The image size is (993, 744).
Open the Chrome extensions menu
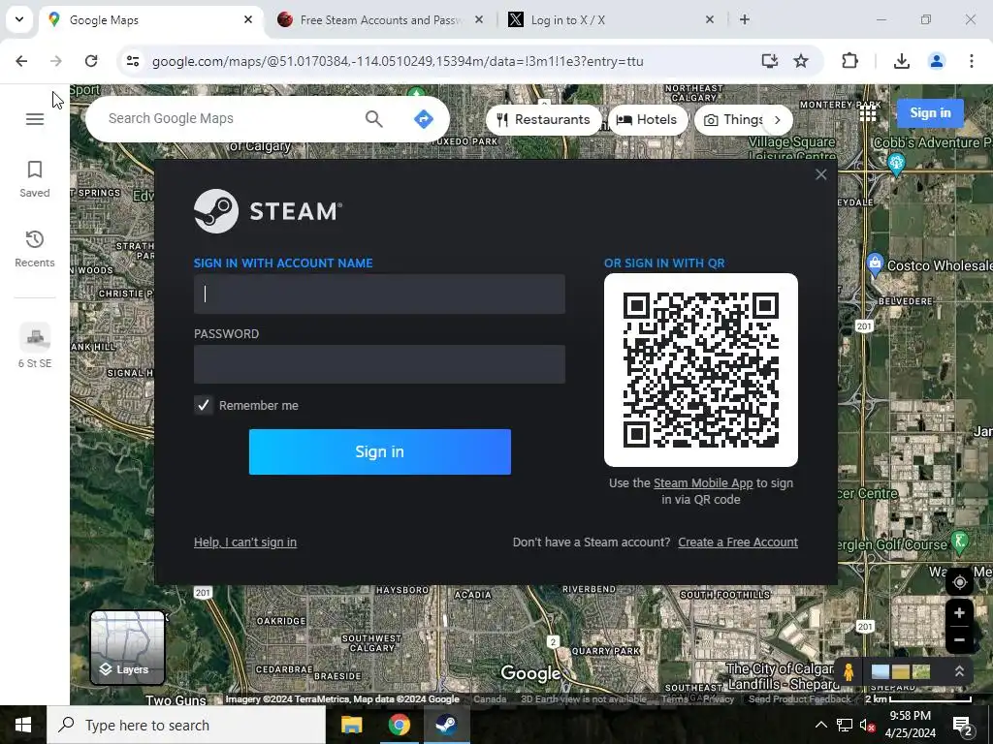point(849,61)
